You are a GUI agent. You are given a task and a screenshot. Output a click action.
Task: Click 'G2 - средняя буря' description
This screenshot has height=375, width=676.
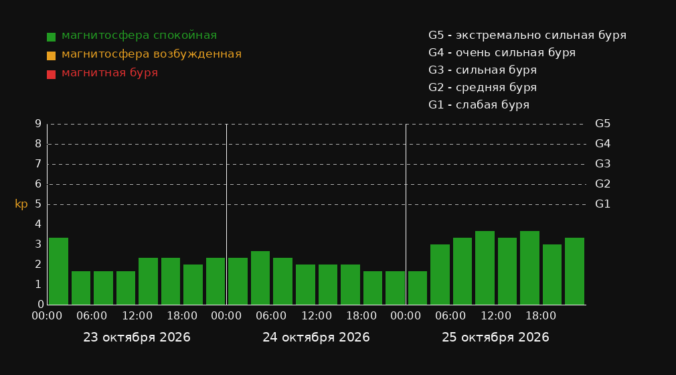483,88
